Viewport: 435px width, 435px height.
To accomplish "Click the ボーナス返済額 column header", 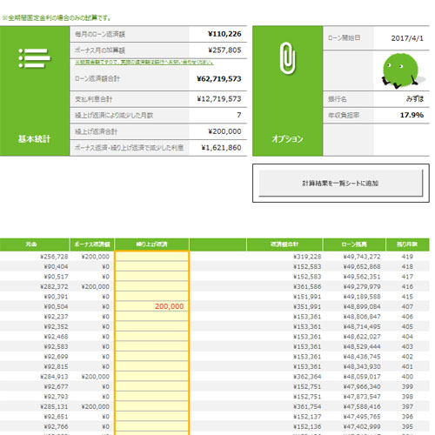I will 92,244.
